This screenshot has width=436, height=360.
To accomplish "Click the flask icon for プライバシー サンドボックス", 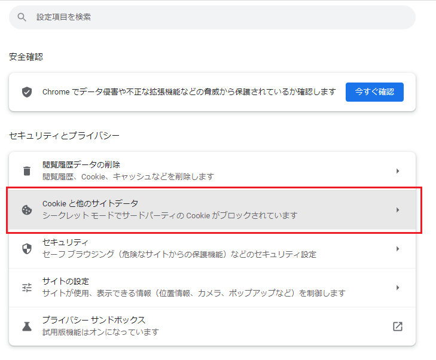I will click(x=27, y=327).
